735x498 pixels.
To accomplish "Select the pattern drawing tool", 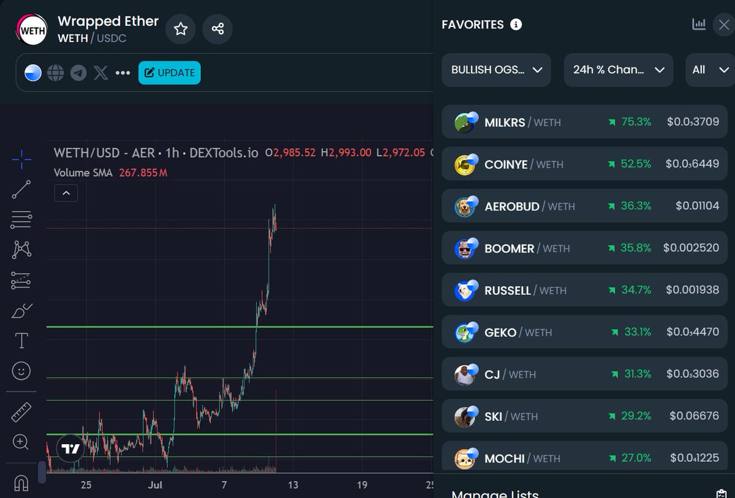I will 21,250.
